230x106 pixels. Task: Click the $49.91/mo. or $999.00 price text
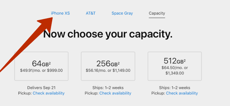click(41, 71)
